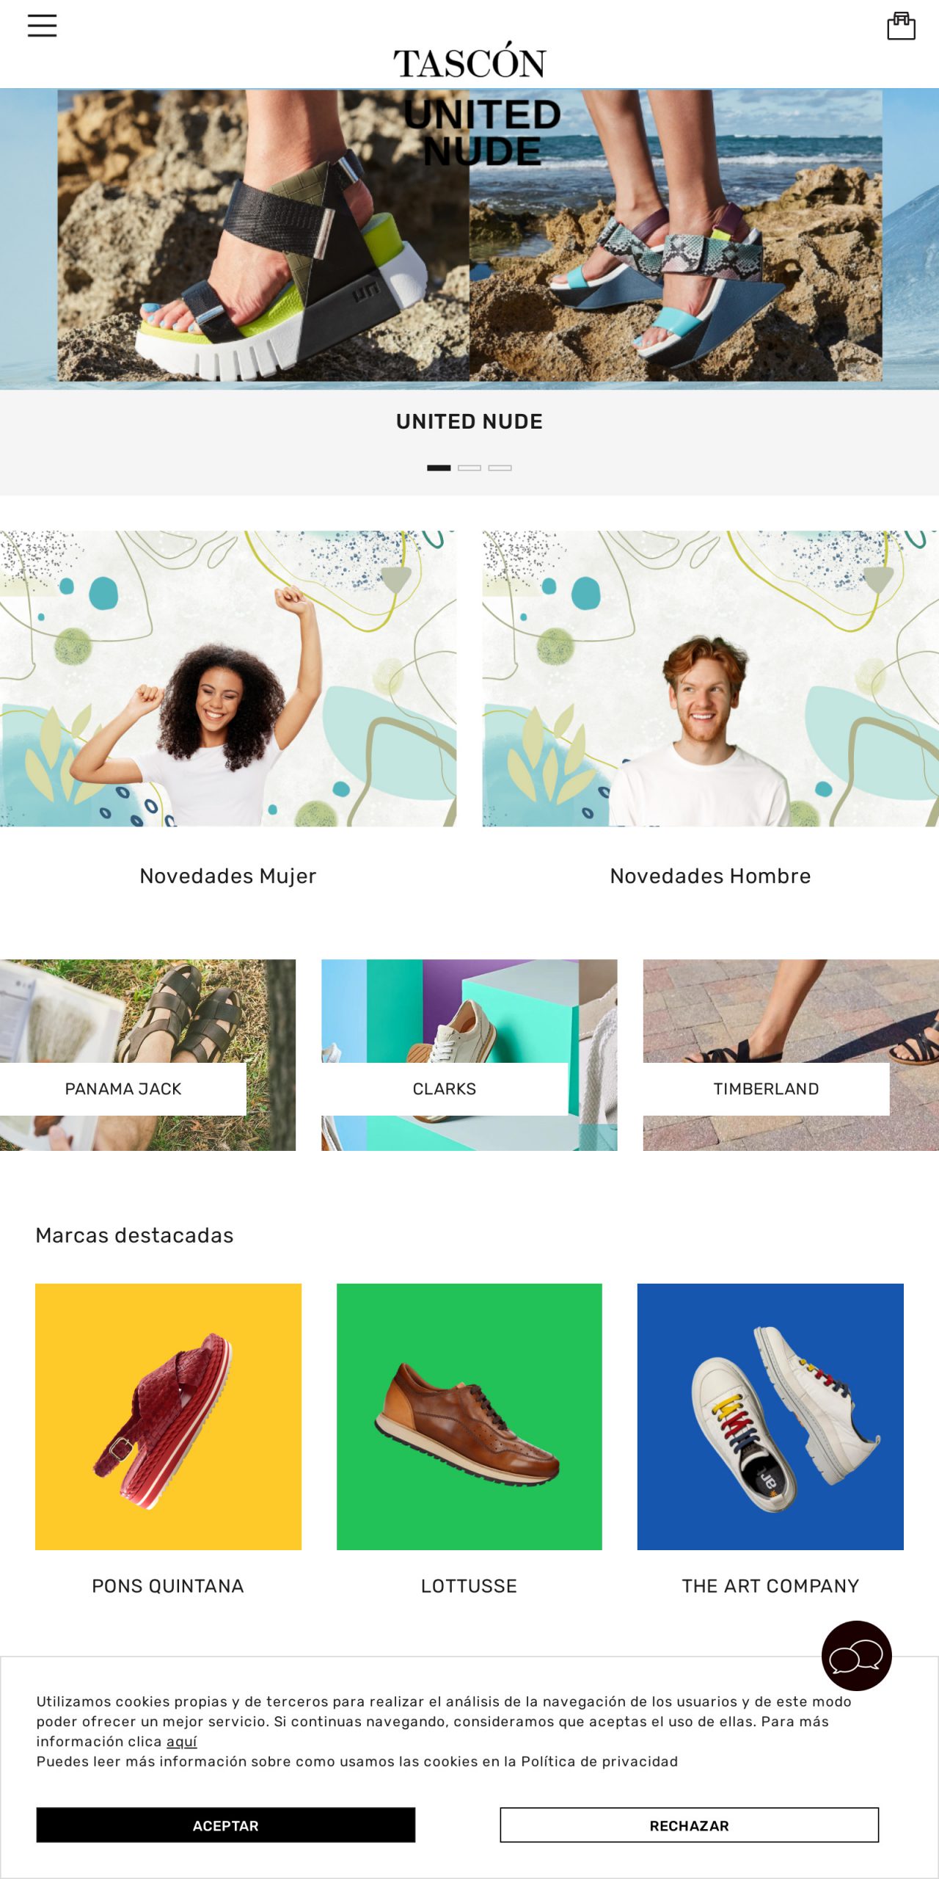Open the yellow Pons Quintana tile
This screenshot has width=939, height=1879.
coord(168,1417)
